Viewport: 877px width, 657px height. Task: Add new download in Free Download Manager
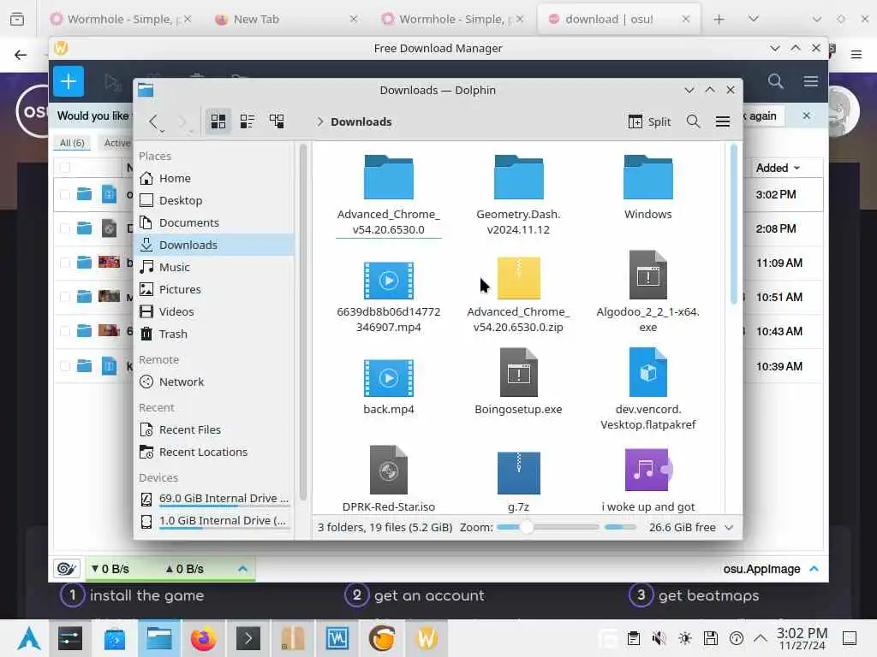click(69, 81)
